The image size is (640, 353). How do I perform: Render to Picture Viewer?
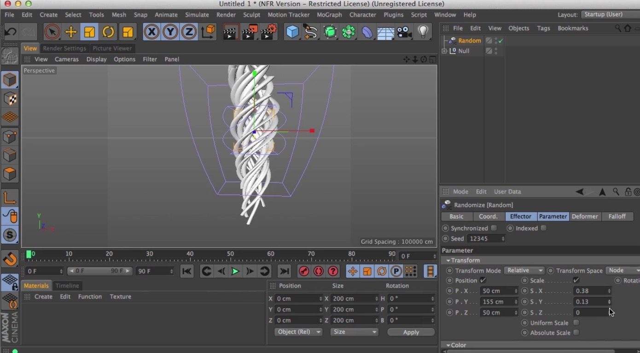tap(250, 32)
